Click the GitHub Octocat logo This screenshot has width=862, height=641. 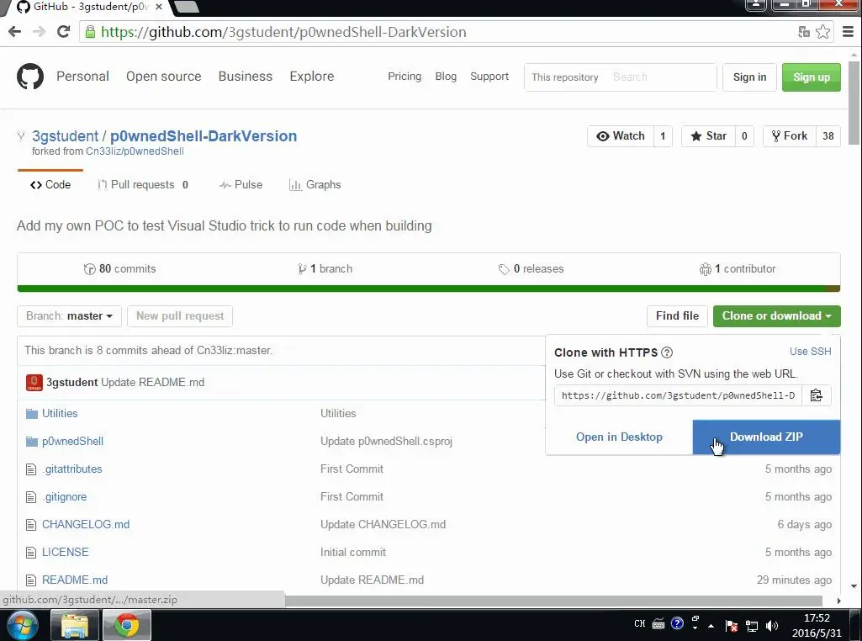[x=29, y=77]
